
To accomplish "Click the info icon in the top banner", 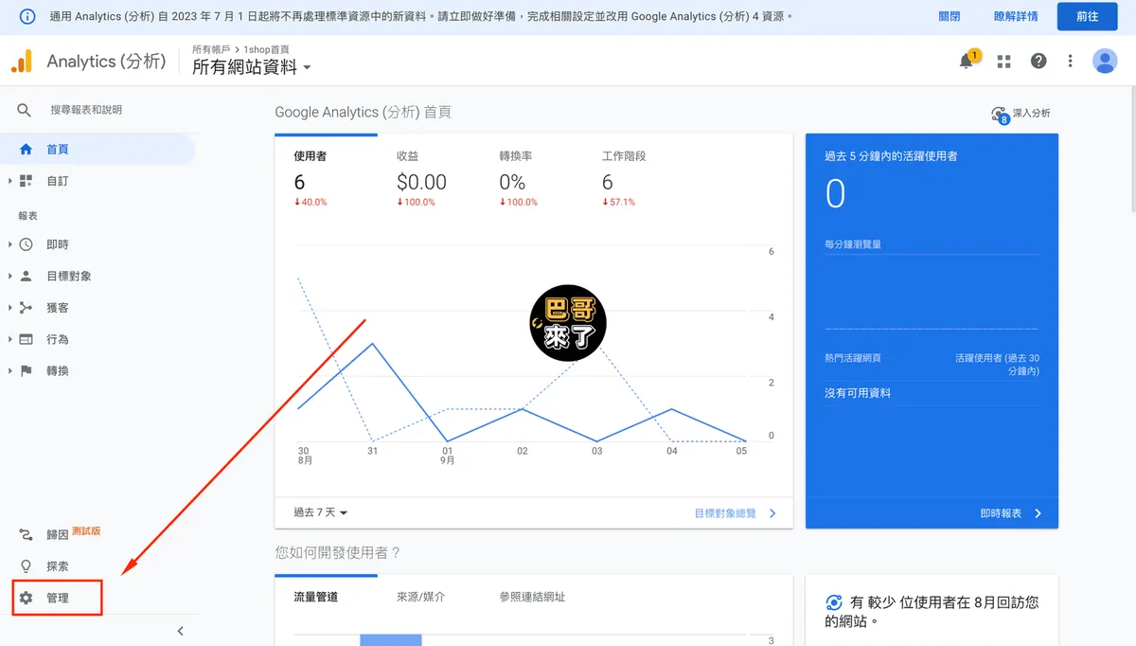I will click(28, 17).
